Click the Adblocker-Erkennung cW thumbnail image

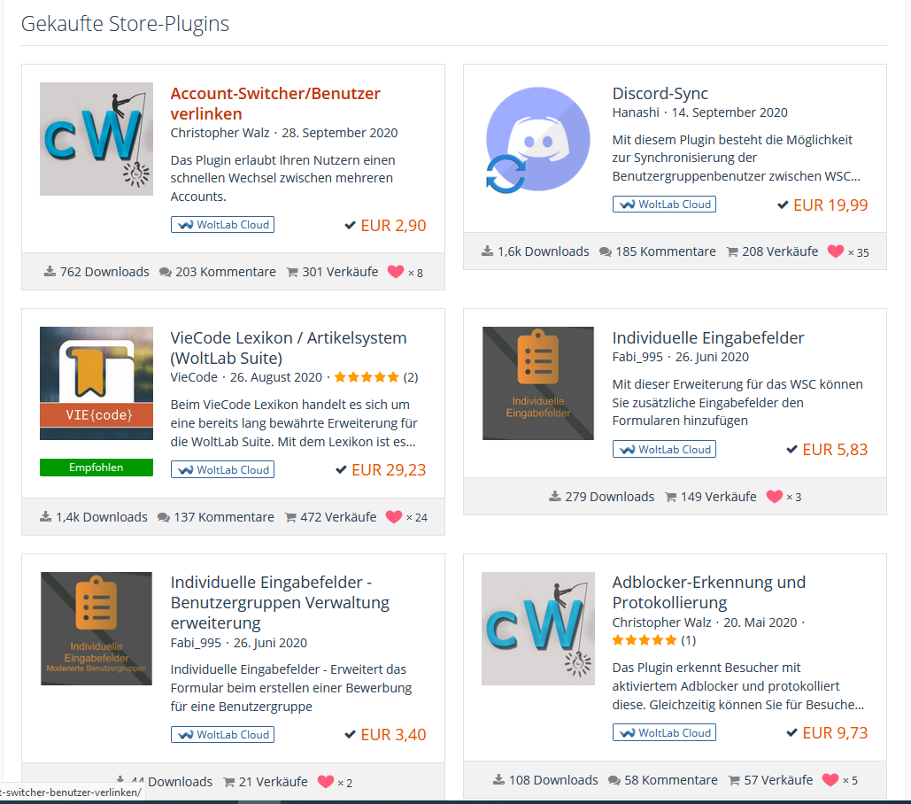click(x=538, y=629)
